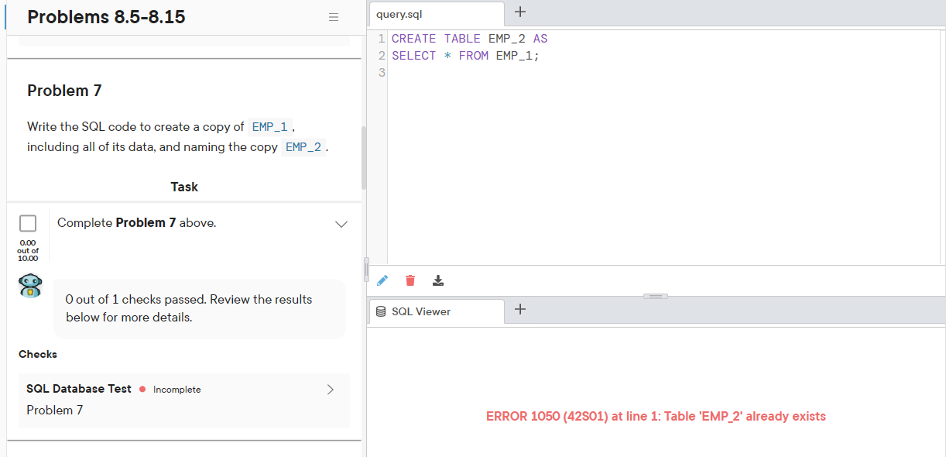This screenshot has height=457, width=946.
Task: Open the Problems panel hamburger menu
Action: tap(334, 16)
